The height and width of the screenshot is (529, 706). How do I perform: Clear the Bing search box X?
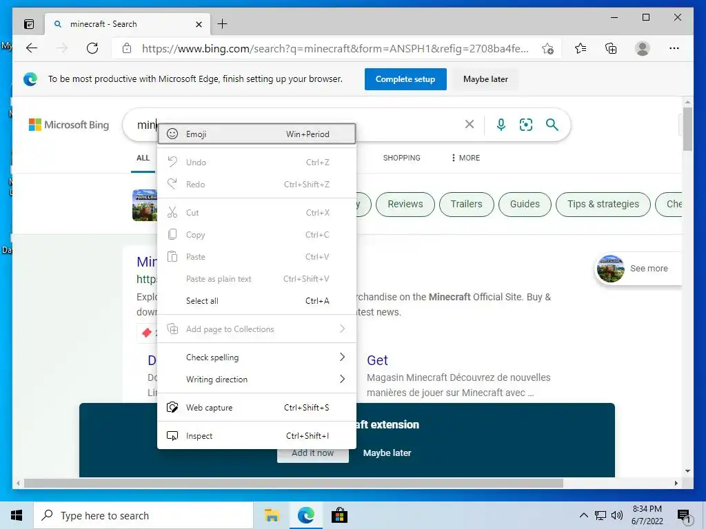coord(469,124)
